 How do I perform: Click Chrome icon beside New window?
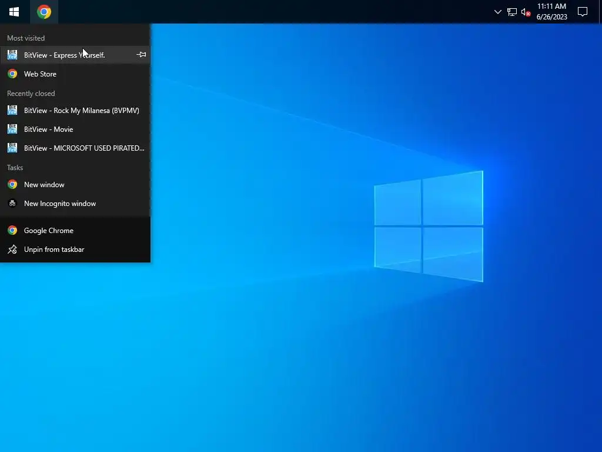pos(12,184)
